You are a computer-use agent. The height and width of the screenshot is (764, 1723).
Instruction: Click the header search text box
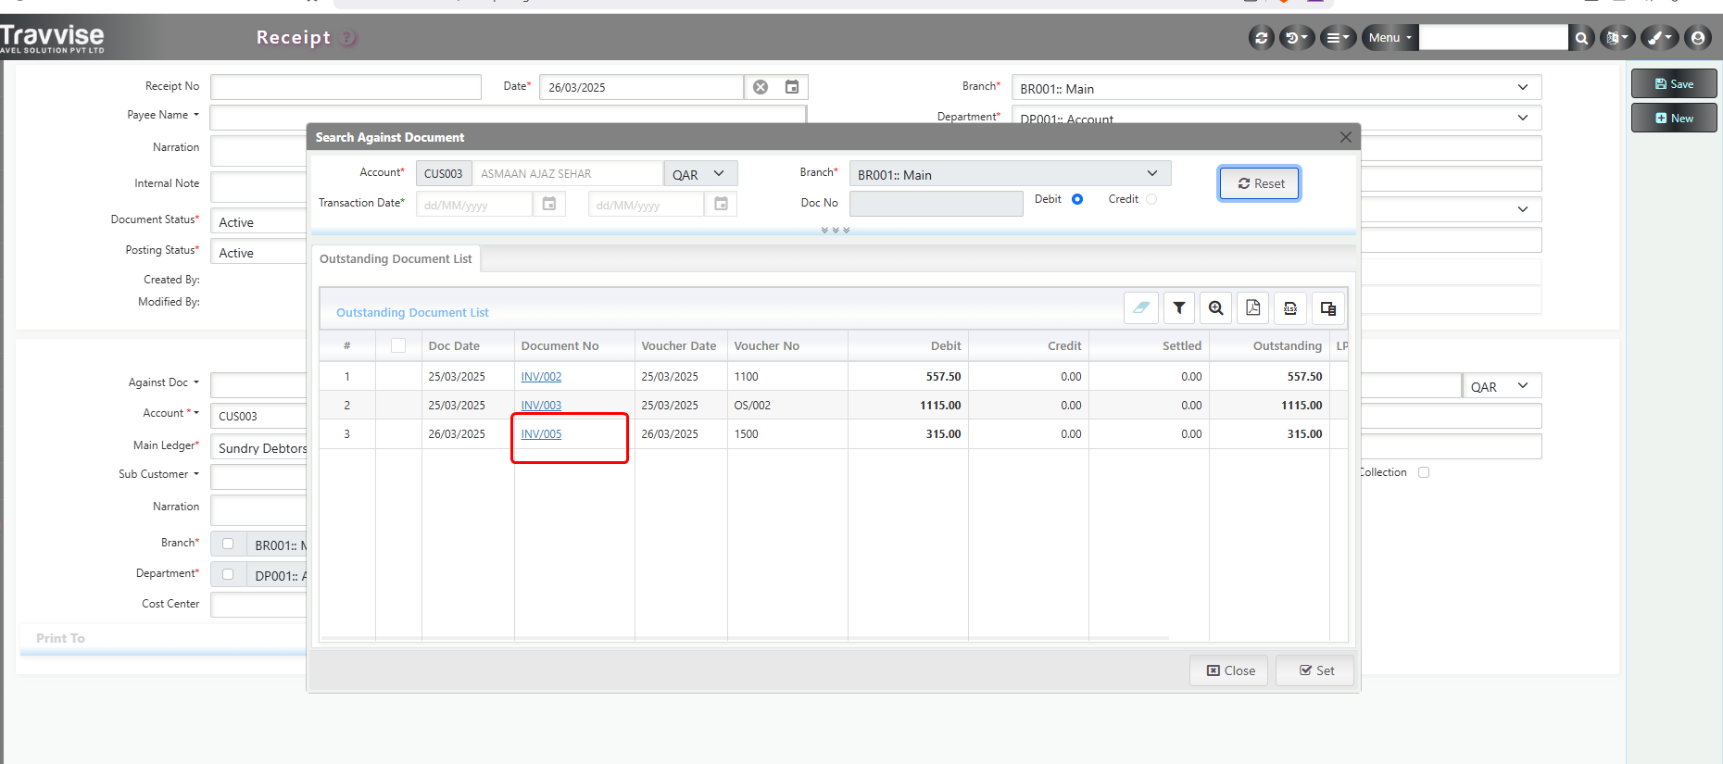pyautogui.click(x=1493, y=38)
